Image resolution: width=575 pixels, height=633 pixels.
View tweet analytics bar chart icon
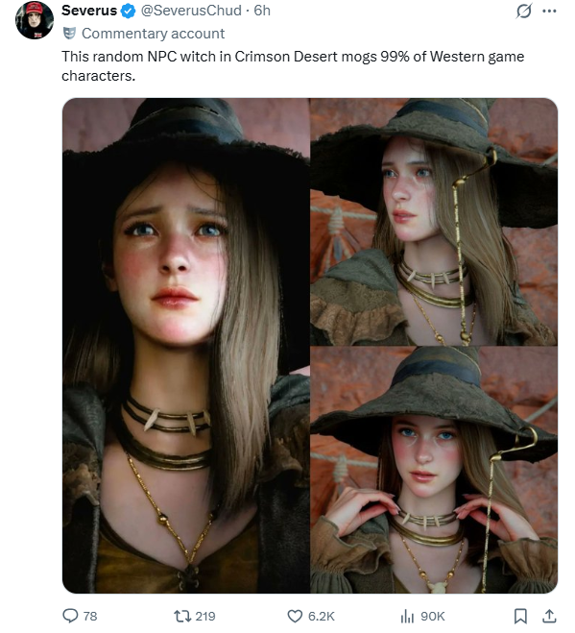click(408, 616)
